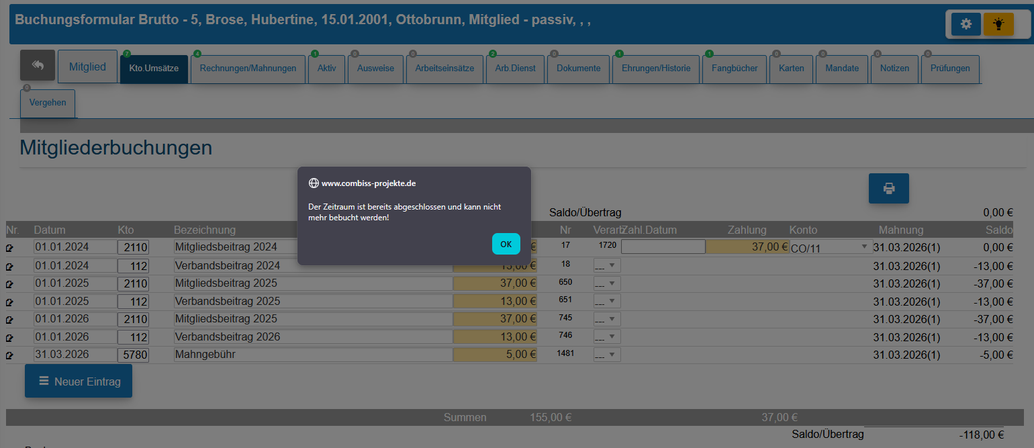The width and height of the screenshot is (1034, 448).
Task: Open Aktiv tab
Action: tap(326, 68)
